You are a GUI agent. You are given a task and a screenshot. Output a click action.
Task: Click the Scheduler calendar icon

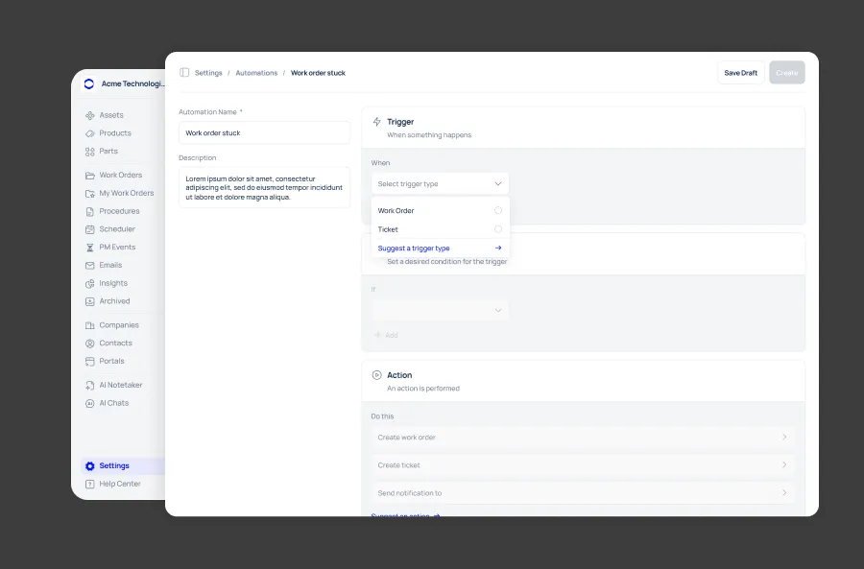point(90,229)
